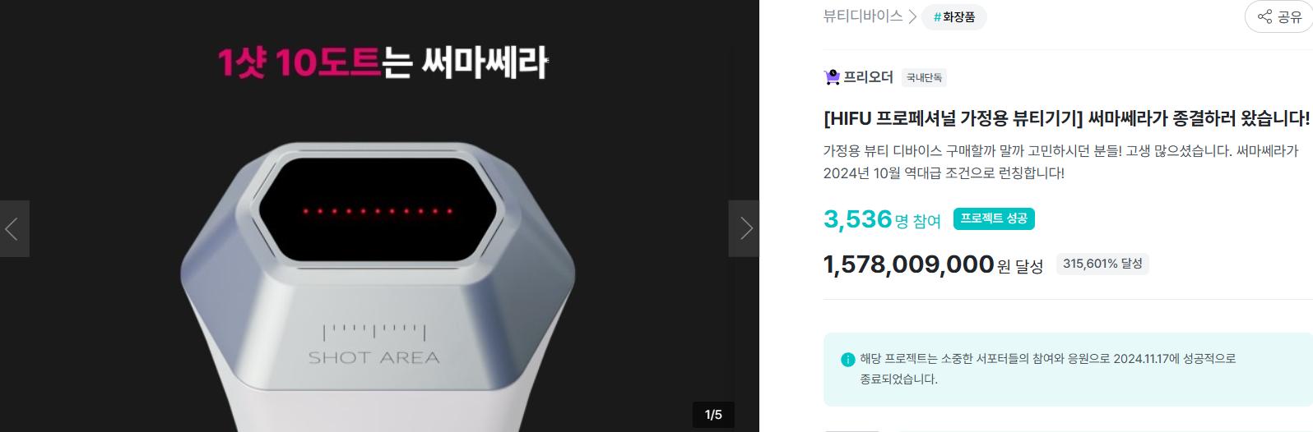The width and height of the screenshot is (1313, 432).
Task: Open the 뷰티디바이스 category link
Action: (863, 16)
